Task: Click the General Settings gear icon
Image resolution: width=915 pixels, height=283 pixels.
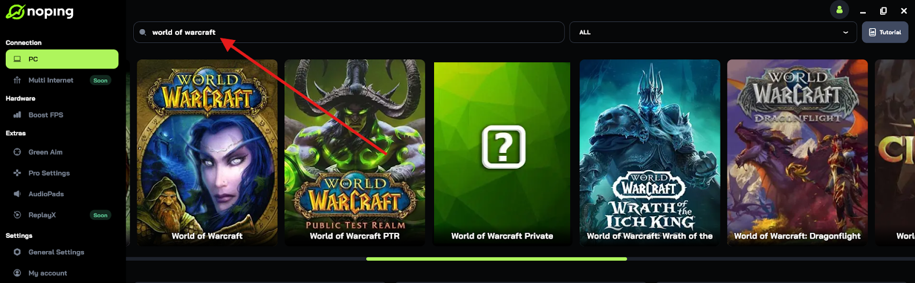Action: tap(17, 252)
